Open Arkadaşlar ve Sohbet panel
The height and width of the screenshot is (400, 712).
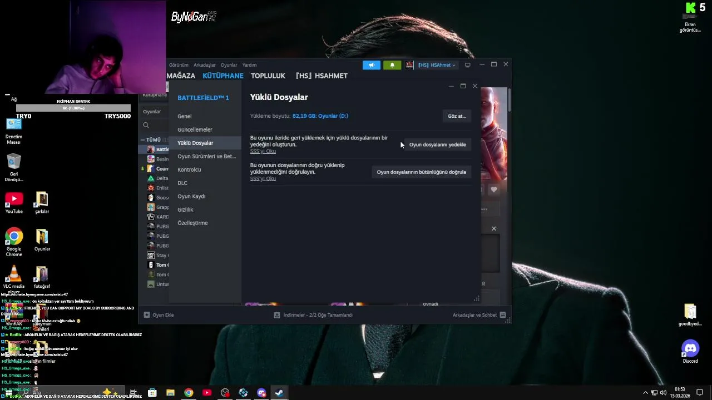pyautogui.click(x=479, y=315)
